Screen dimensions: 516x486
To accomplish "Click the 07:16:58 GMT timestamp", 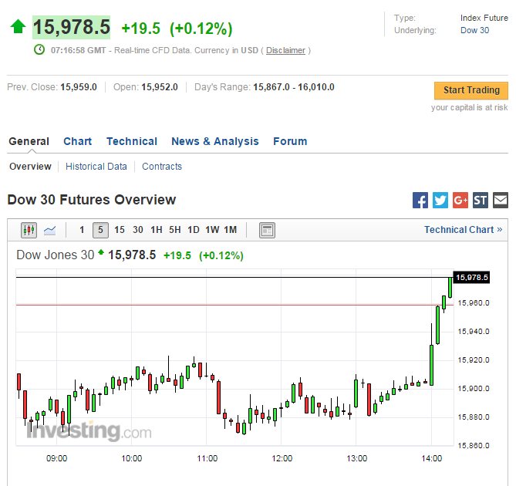I will (x=79, y=50).
